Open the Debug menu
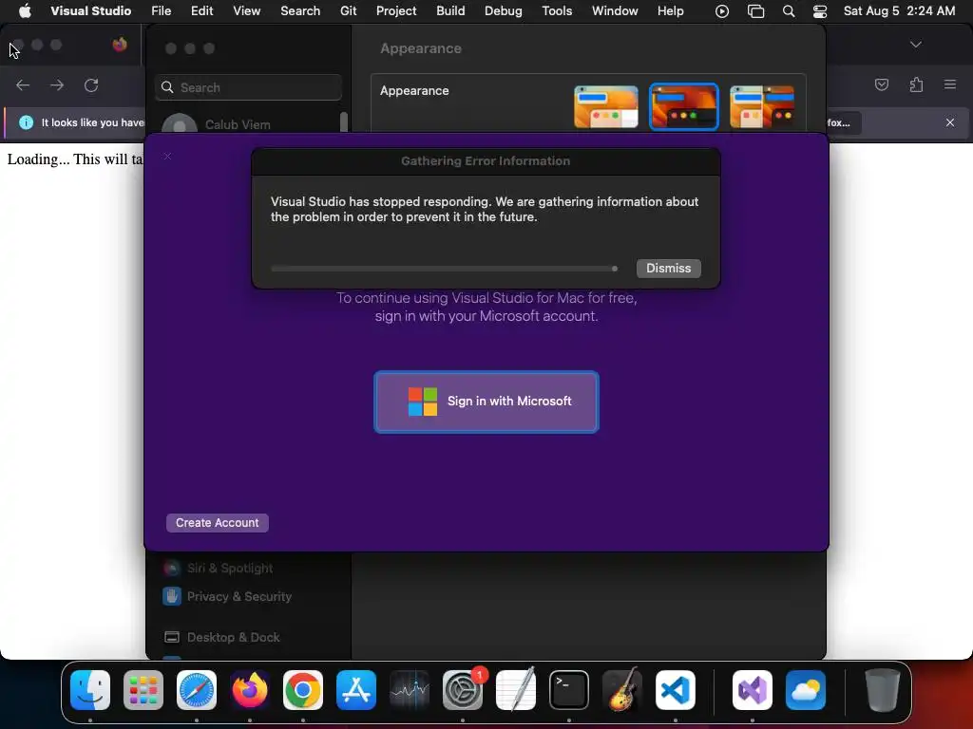973x729 pixels. (x=504, y=11)
